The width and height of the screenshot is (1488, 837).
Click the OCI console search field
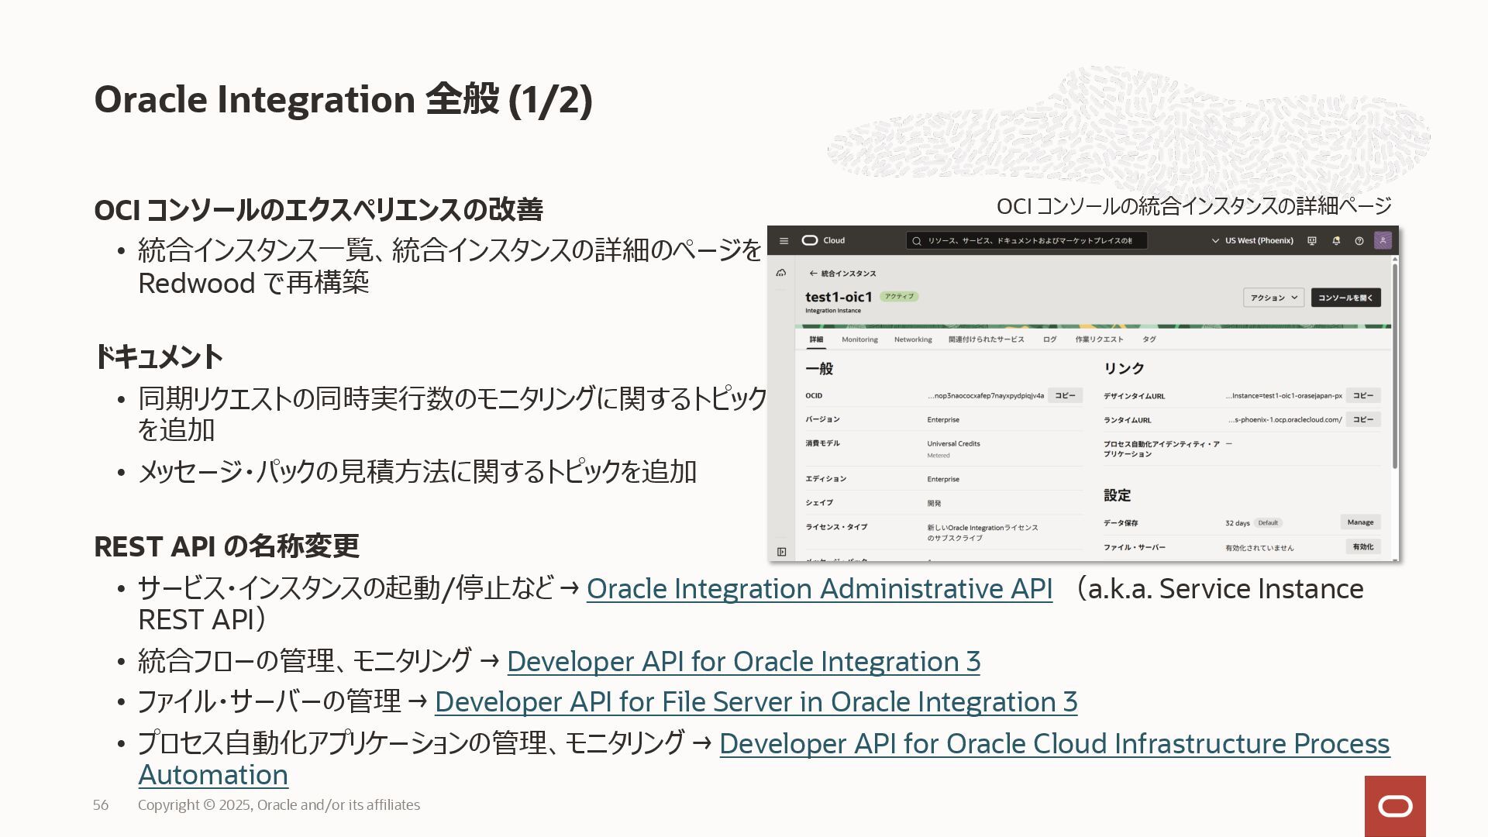(x=1027, y=241)
